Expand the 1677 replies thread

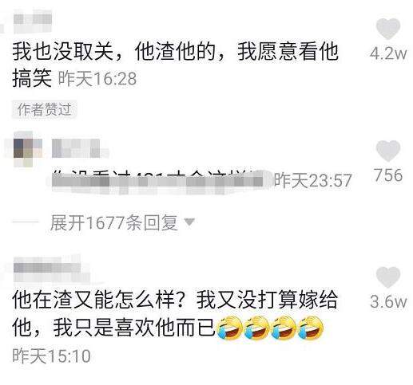coord(113,222)
